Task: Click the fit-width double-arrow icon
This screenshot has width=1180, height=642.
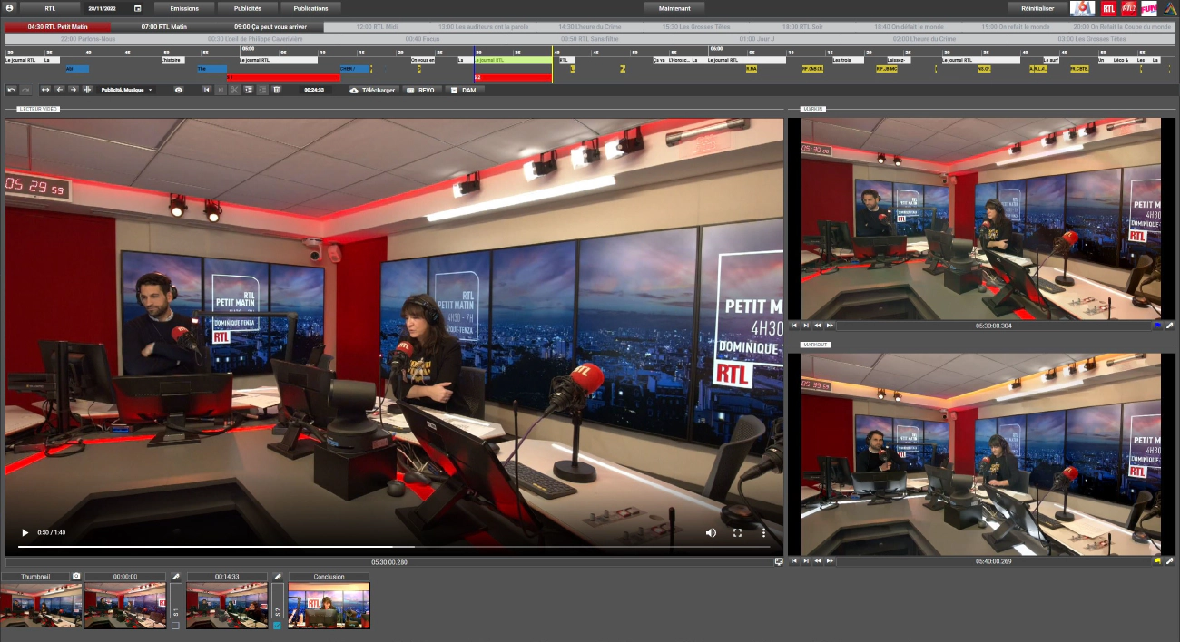Action: (x=45, y=90)
